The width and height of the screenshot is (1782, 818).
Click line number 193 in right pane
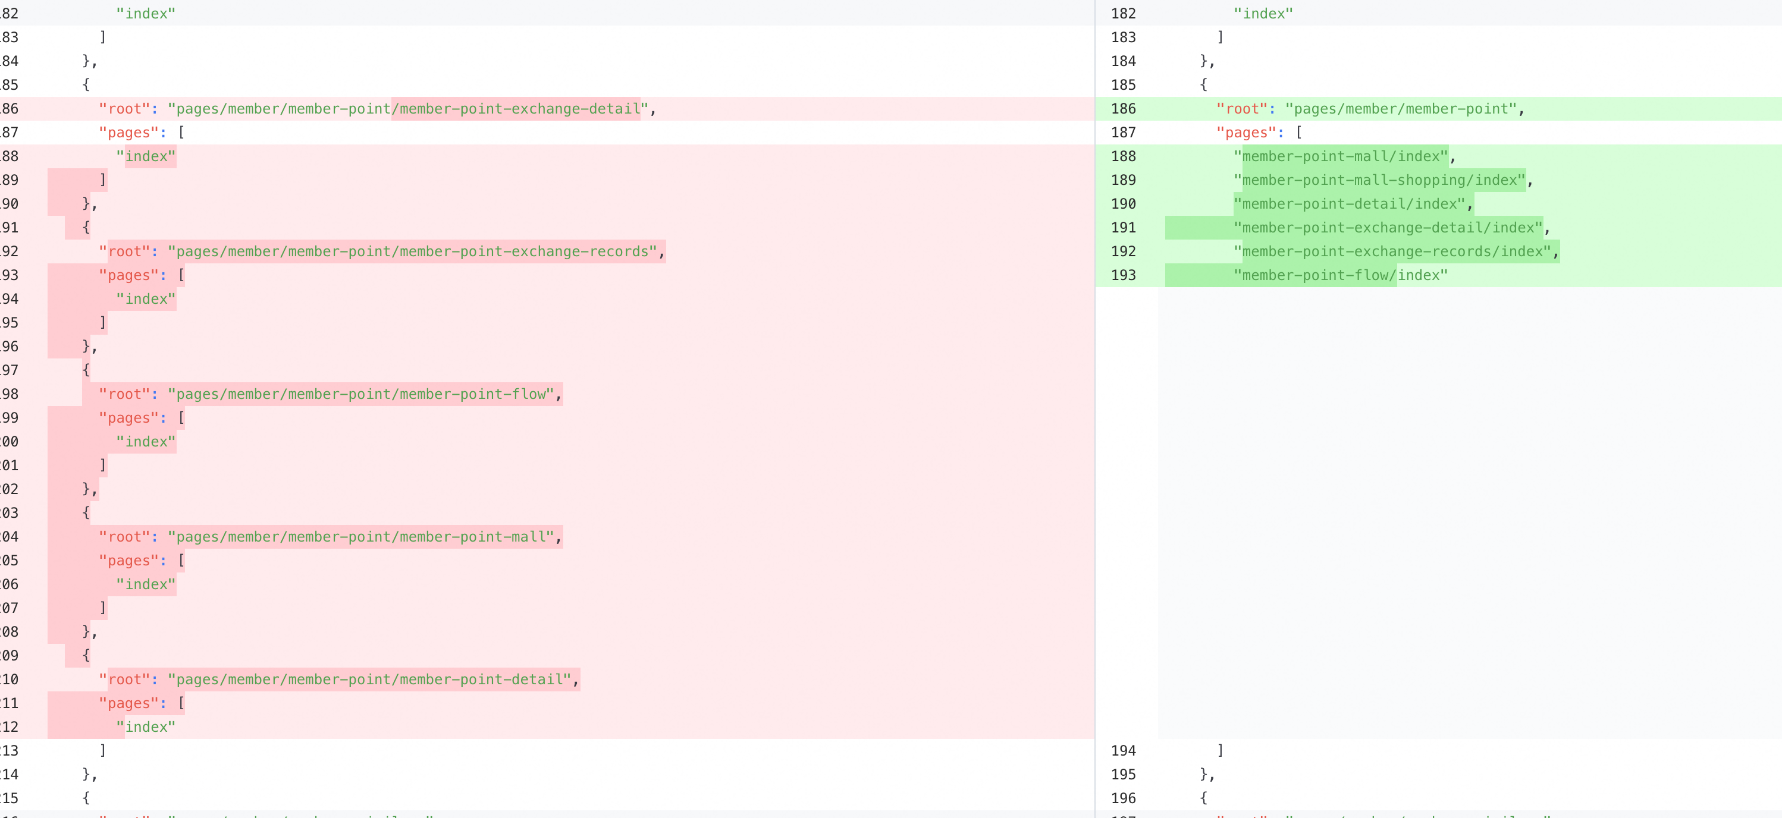coord(1123,275)
